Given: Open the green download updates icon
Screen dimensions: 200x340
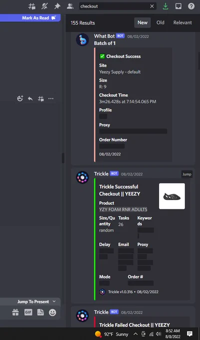Looking at the screenshot, I should pyautogui.click(x=166, y=6).
